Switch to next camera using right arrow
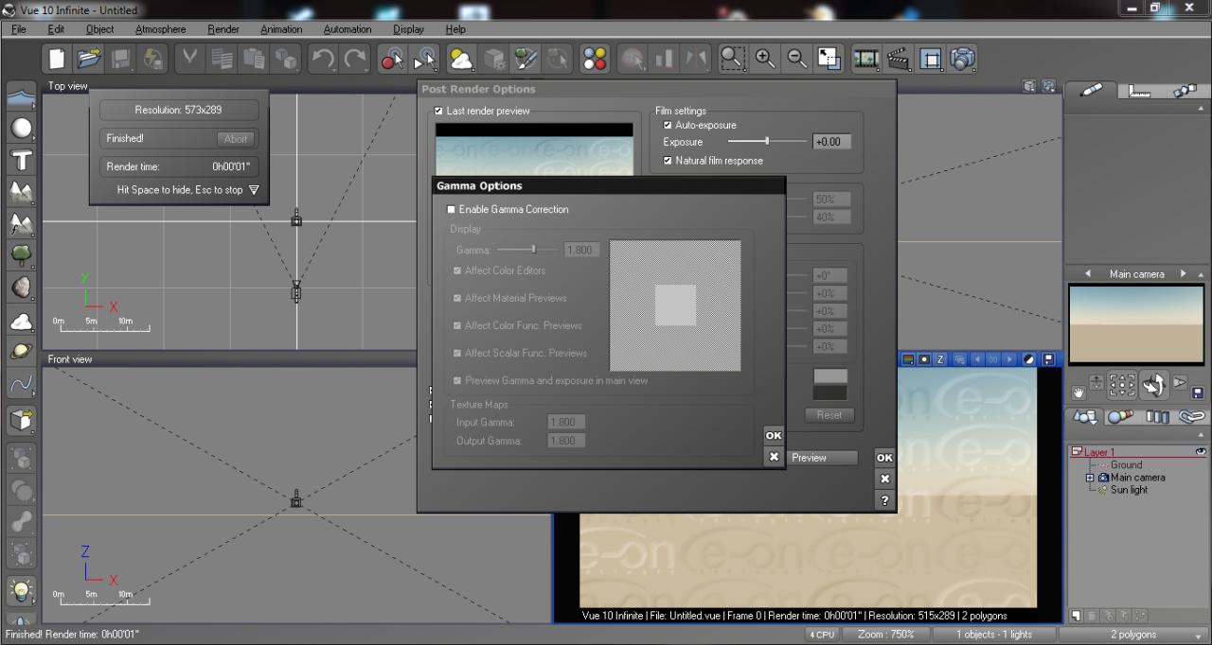This screenshot has height=645, width=1212. pos(1183,273)
